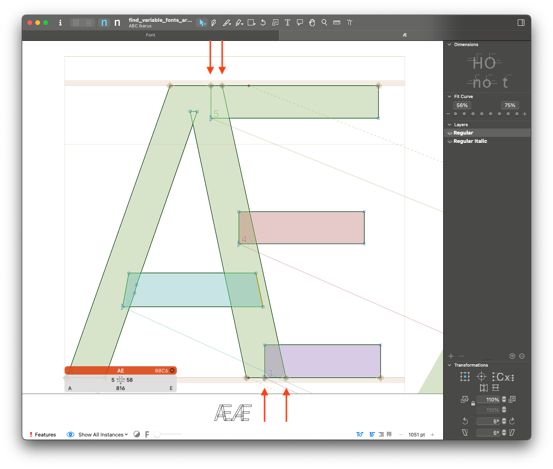Open the Annotation speech-bubble tool
The image size is (553, 469).
pos(300,23)
